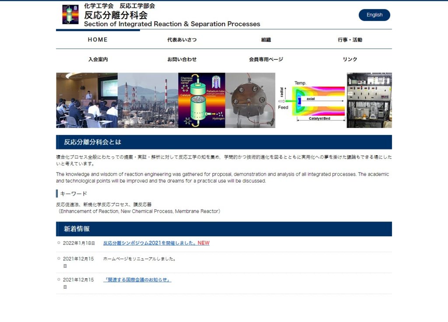Click the 反応分離分科会 site title
Image resolution: width=448 pixels, height=322 pixels.
point(115,15)
